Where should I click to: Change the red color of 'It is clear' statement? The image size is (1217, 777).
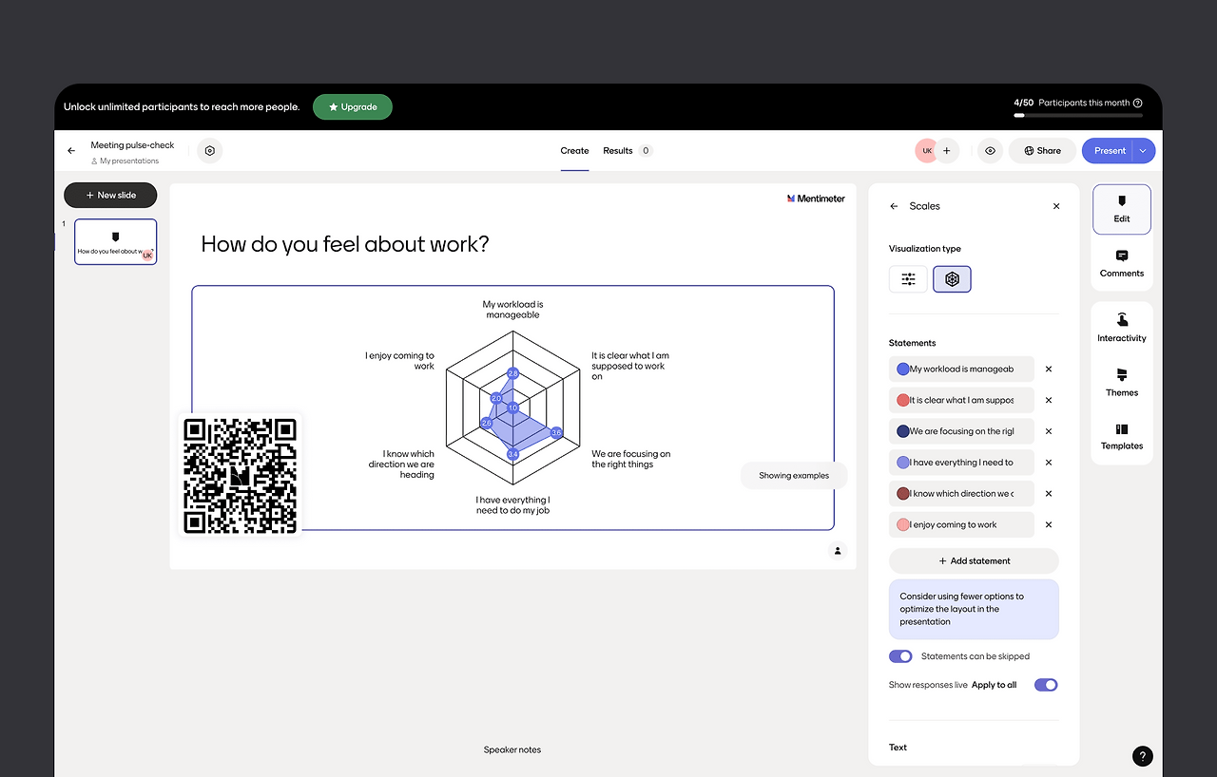(x=903, y=401)
